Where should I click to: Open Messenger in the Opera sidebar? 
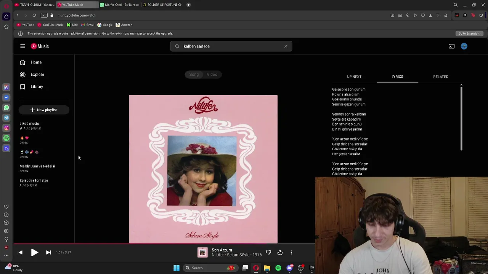coord(6,97)
